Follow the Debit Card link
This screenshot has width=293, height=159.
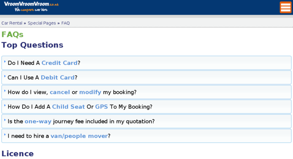[x=58, y=77]
